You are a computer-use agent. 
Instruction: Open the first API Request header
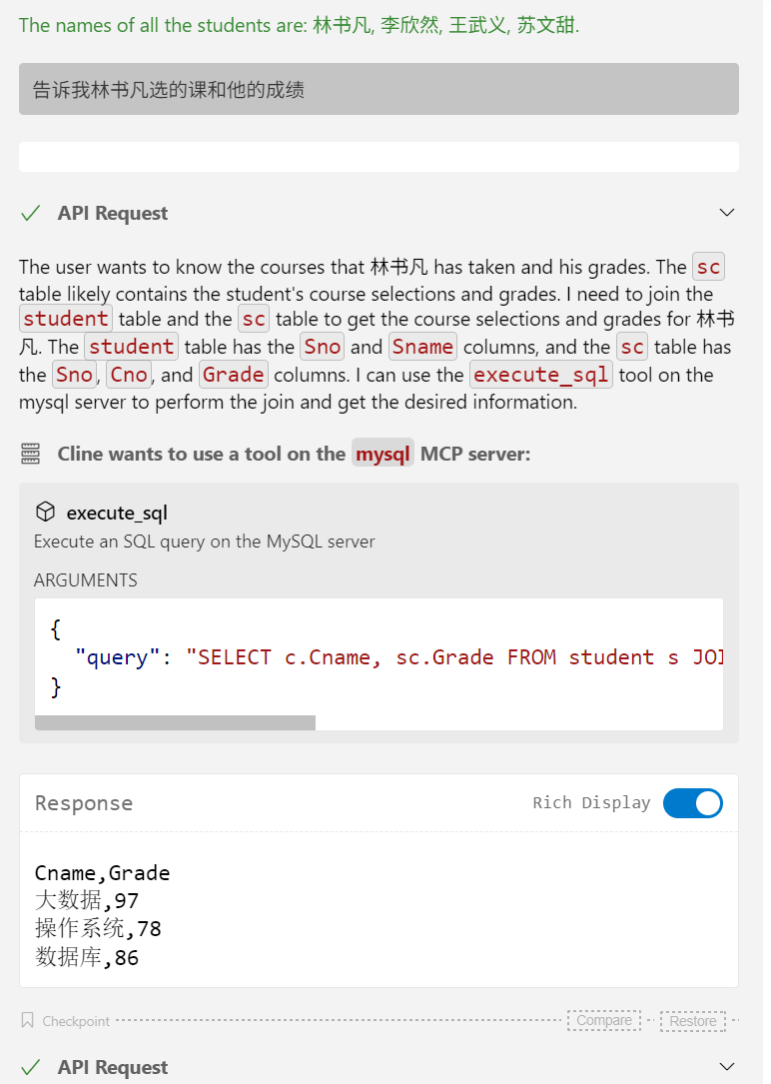click(379, 213)
